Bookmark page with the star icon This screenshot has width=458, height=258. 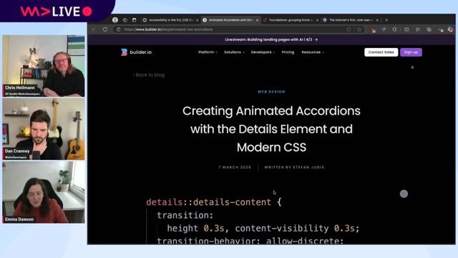click(359, 29)
